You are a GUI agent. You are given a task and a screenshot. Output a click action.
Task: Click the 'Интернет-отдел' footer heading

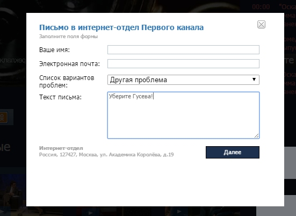click(x=61, y=148)
